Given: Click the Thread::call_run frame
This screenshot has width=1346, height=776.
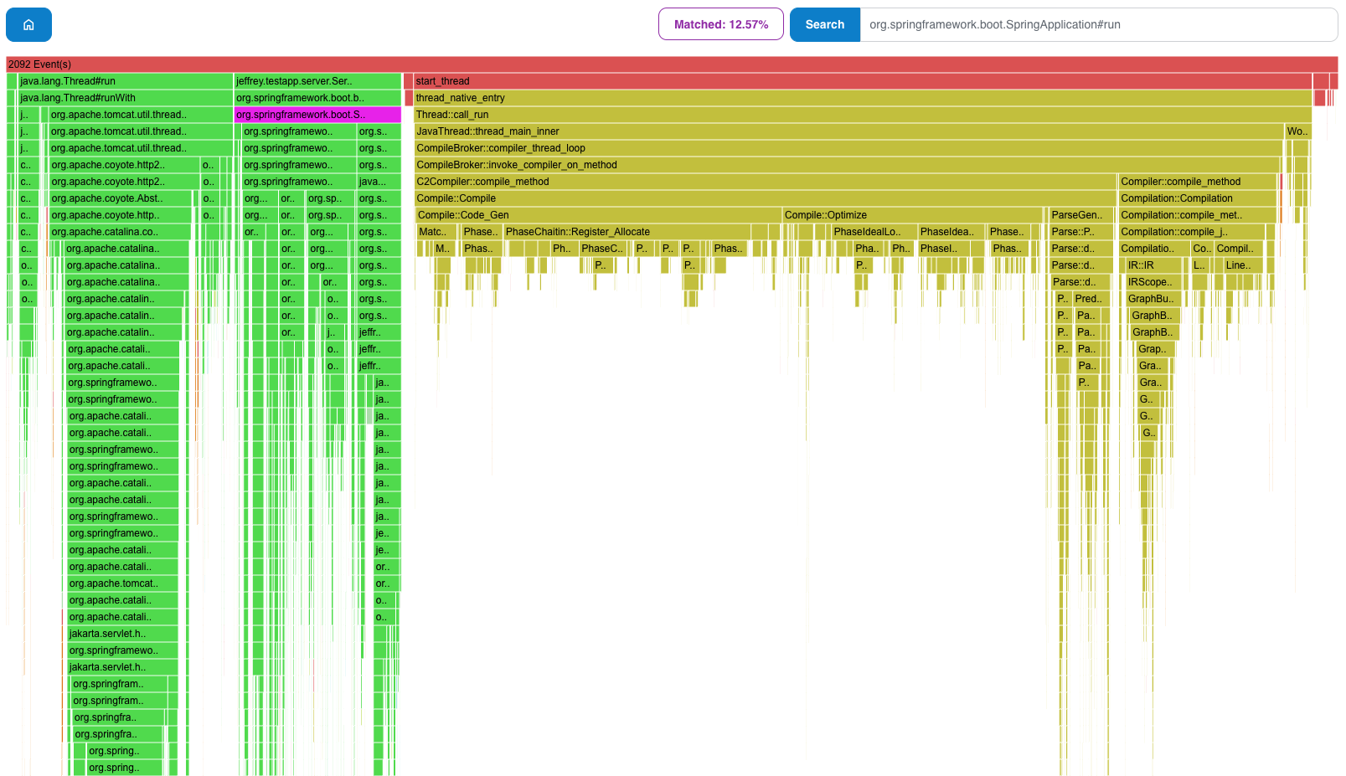Looking at the screenshot, I should [863, 115].
